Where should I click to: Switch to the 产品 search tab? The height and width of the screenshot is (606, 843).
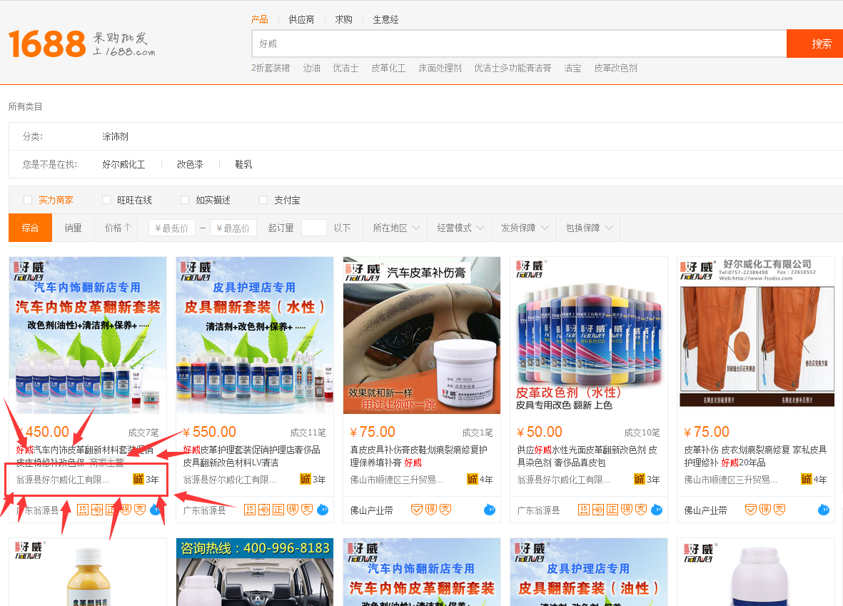pyautogui.click(x=260, y=19)
